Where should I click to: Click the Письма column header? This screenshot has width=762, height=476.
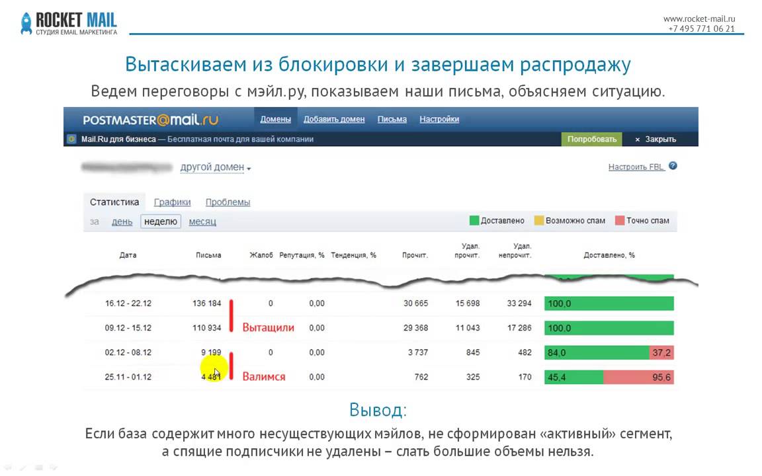pos(208,255)
